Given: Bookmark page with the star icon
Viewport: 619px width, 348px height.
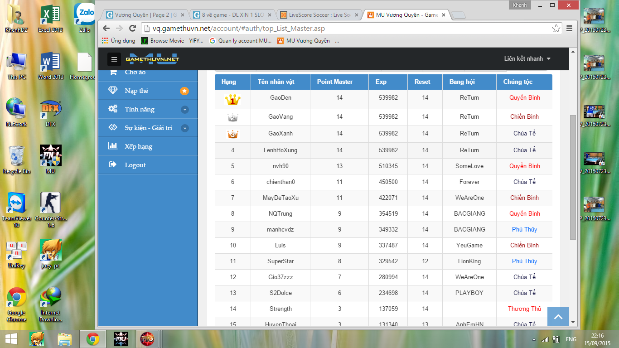Looking at the screenshot, I should [556, 29].
